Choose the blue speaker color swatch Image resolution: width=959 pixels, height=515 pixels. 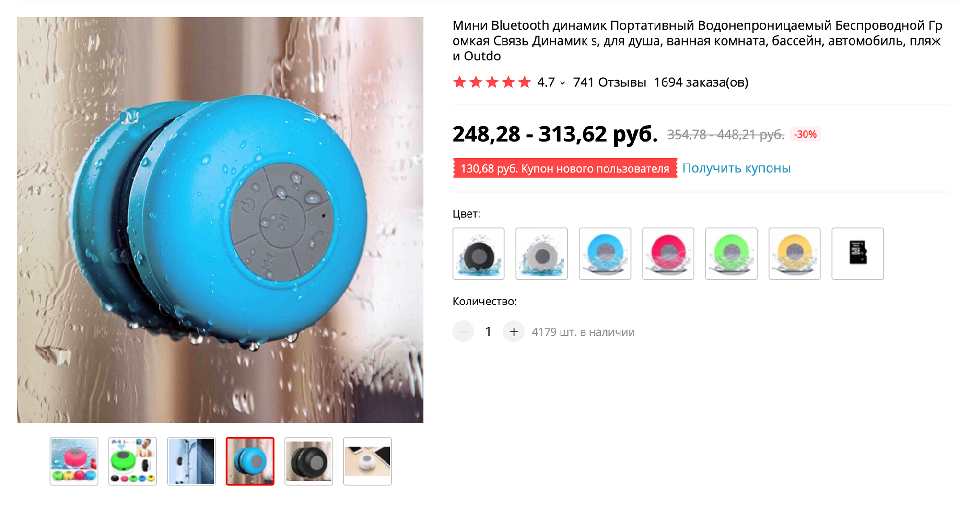[605, 253]
